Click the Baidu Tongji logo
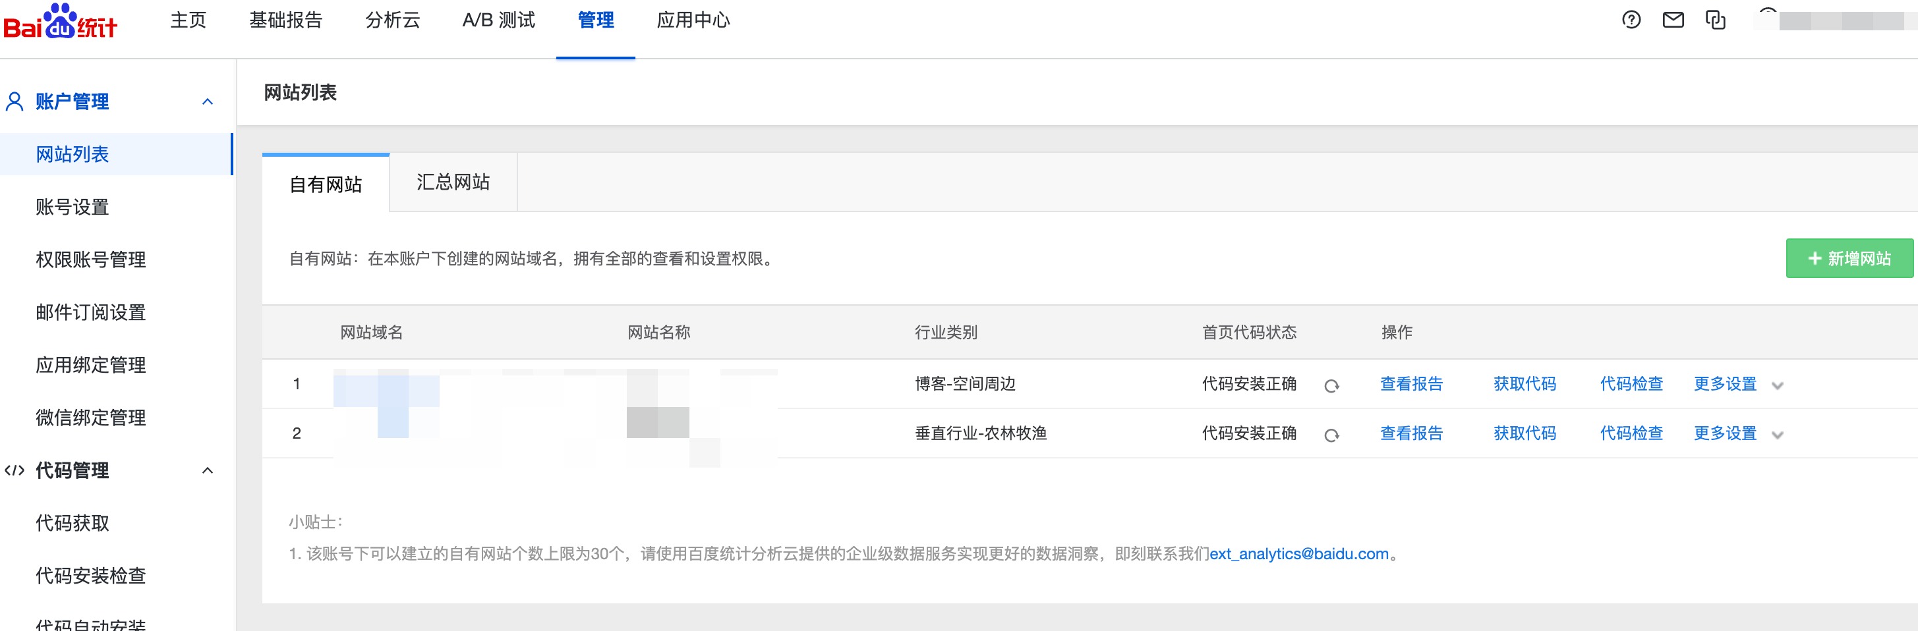1918x631 pixels. click(x=61, y=22)
